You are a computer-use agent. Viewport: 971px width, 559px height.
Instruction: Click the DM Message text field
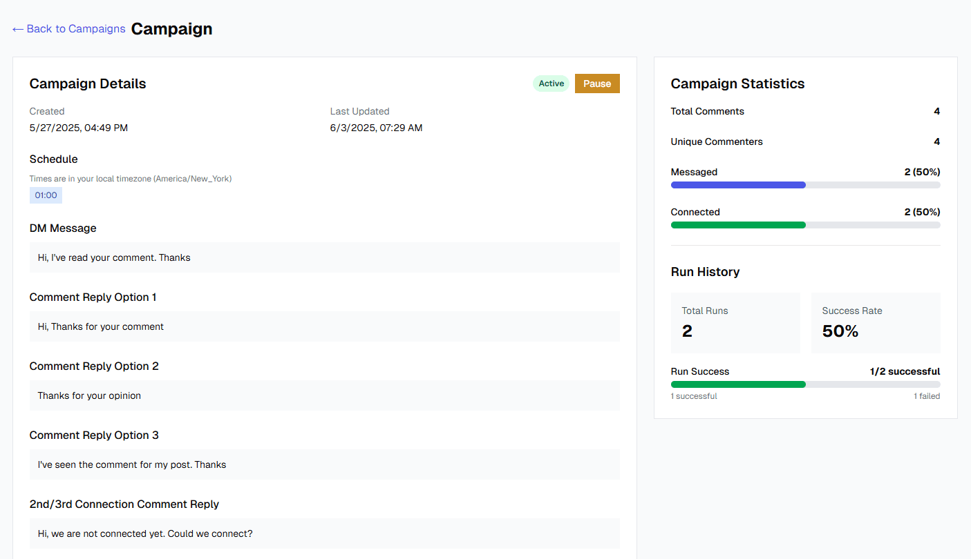pos(324,257)
